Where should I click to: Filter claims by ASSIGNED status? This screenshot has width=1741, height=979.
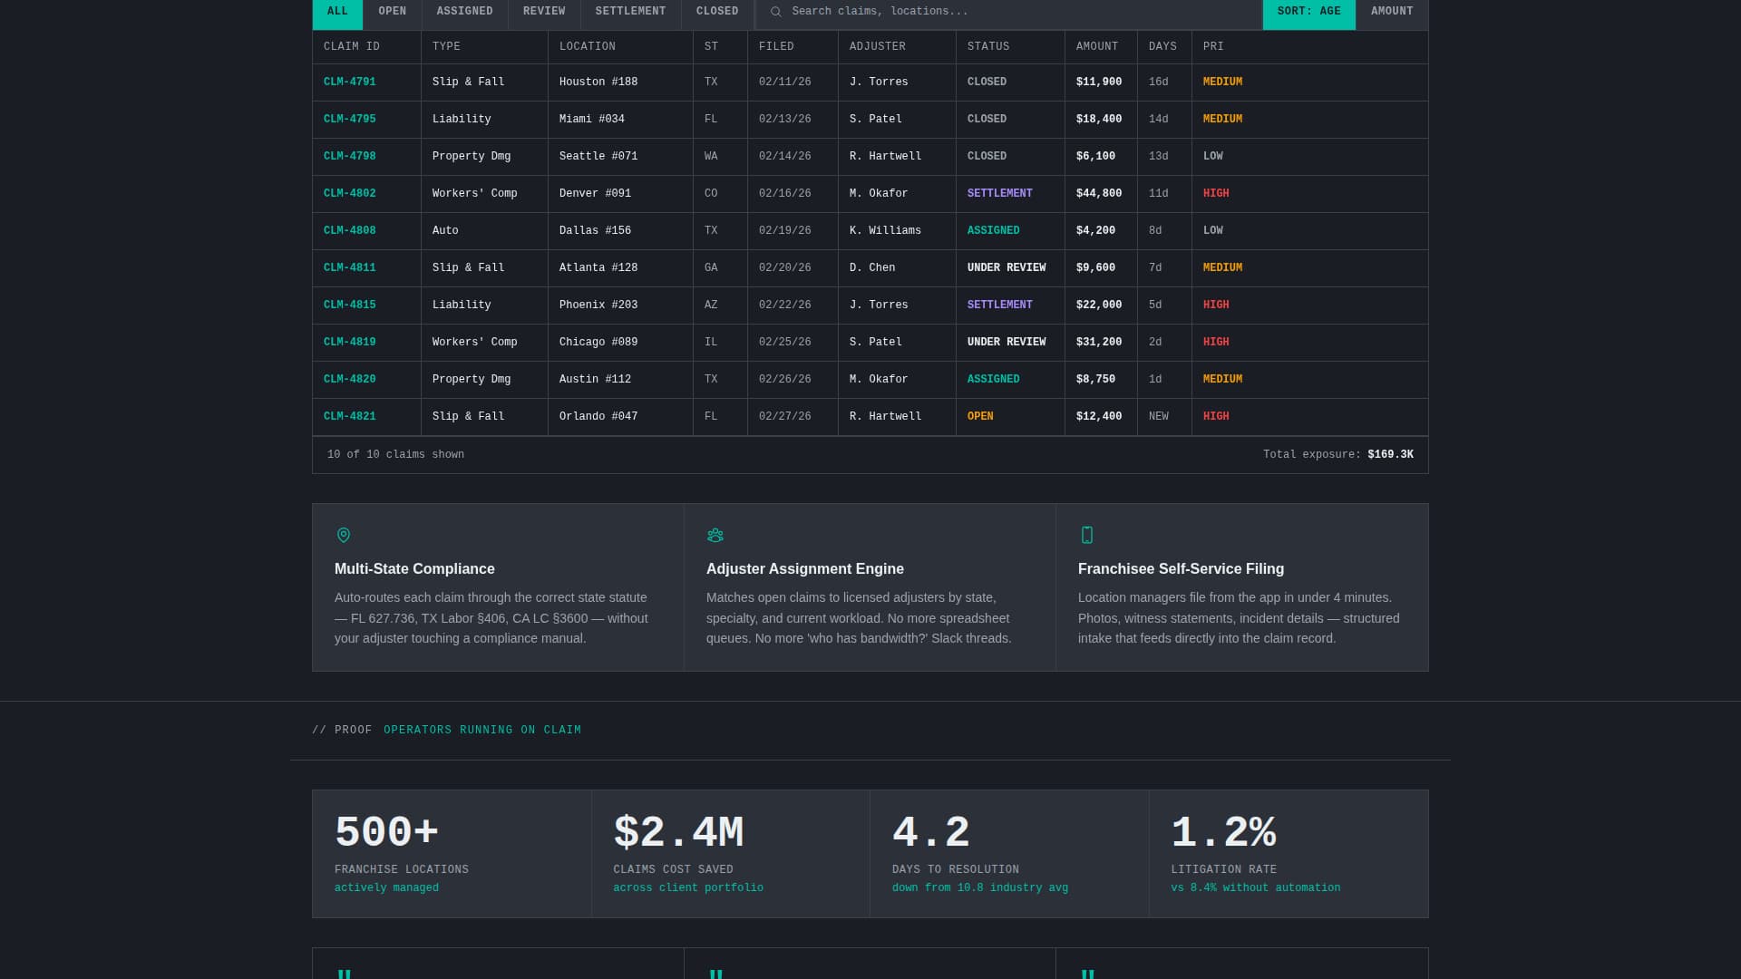(x=464, y=12)
